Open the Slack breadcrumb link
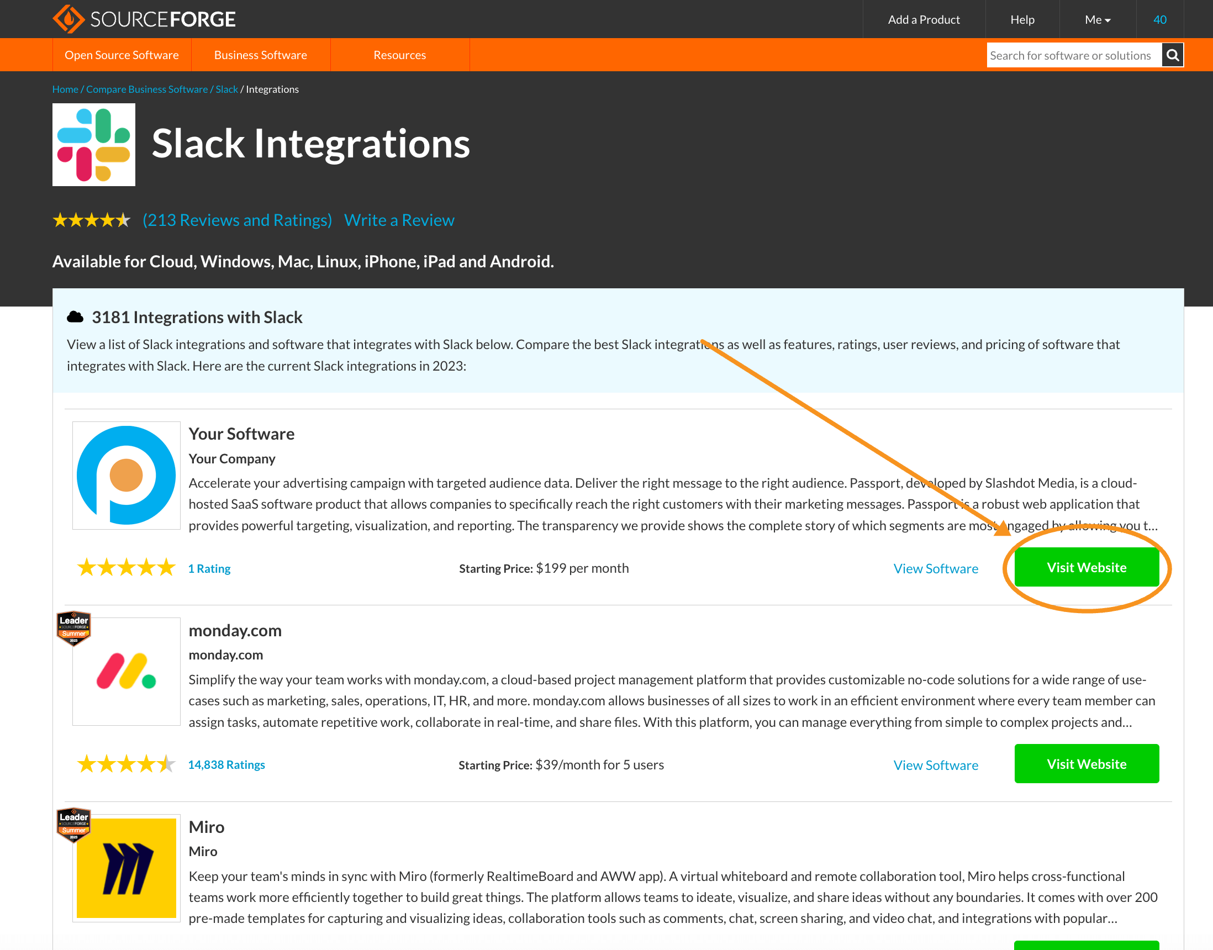This screenshot has height=950, width=1213. pos(227,89)
